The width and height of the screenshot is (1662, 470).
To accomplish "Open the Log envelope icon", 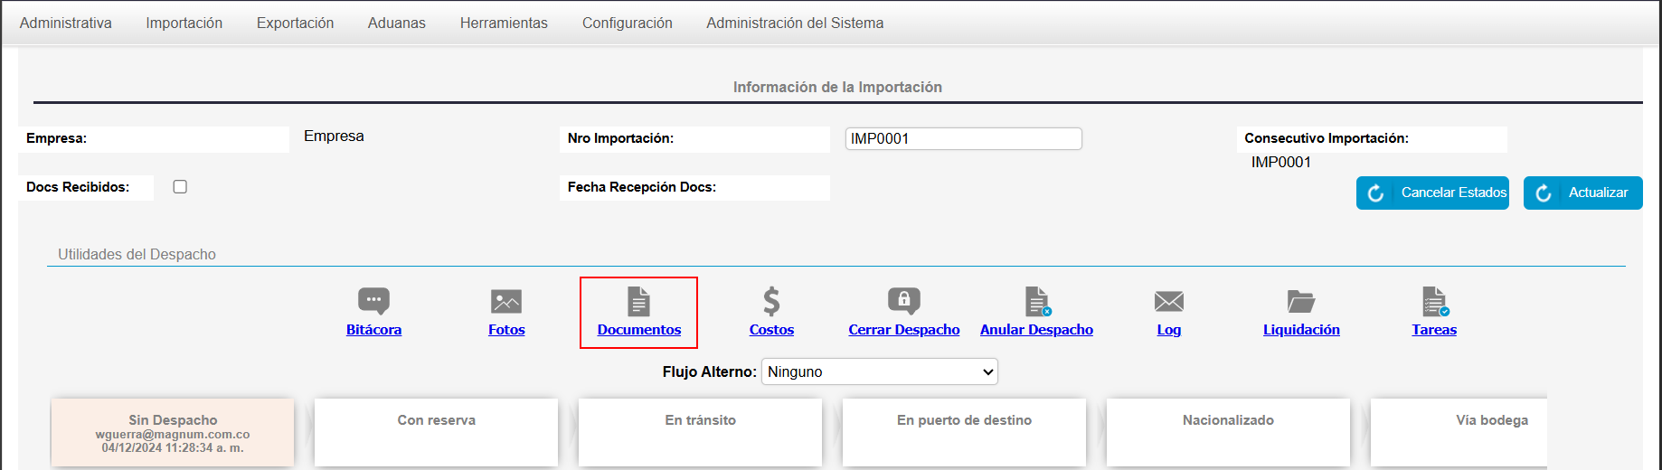I will click(x=1168, y=301).
